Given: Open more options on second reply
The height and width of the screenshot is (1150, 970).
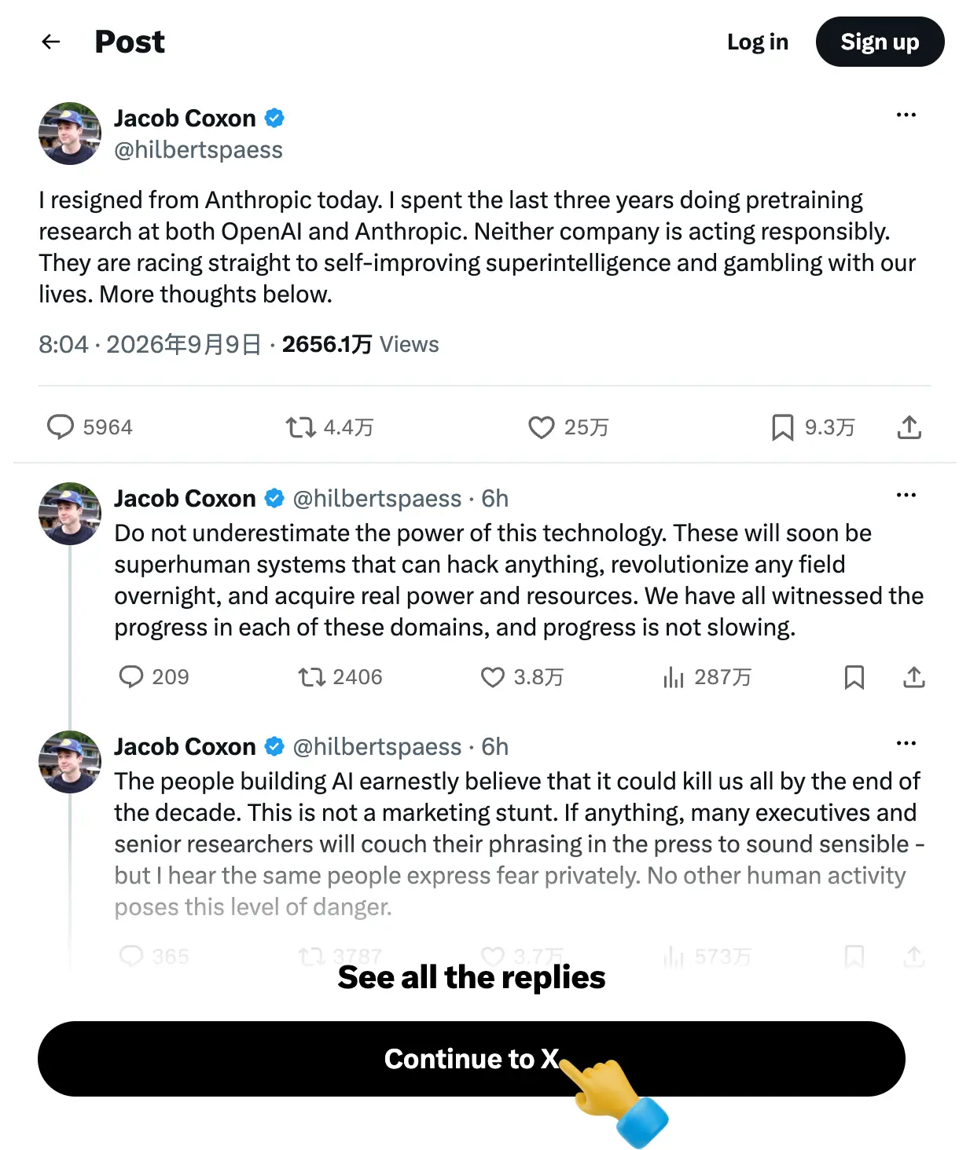Looking at the screenshot, I should 906,743.
